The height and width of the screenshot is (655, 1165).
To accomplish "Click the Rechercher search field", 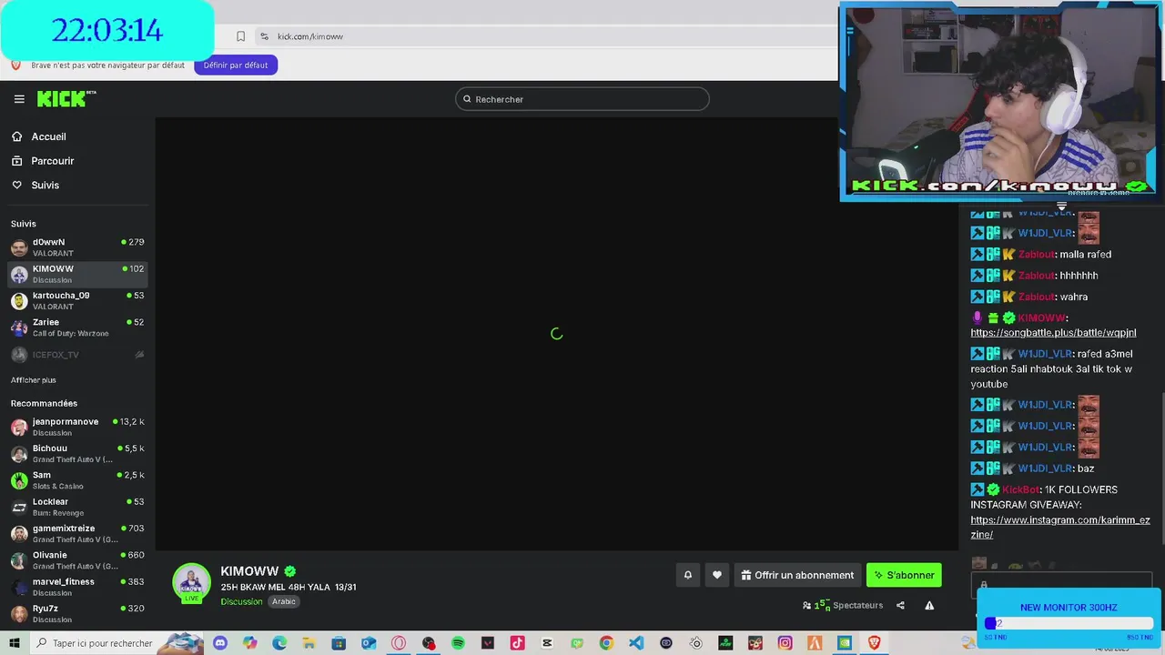I will [x=582, y=99].
